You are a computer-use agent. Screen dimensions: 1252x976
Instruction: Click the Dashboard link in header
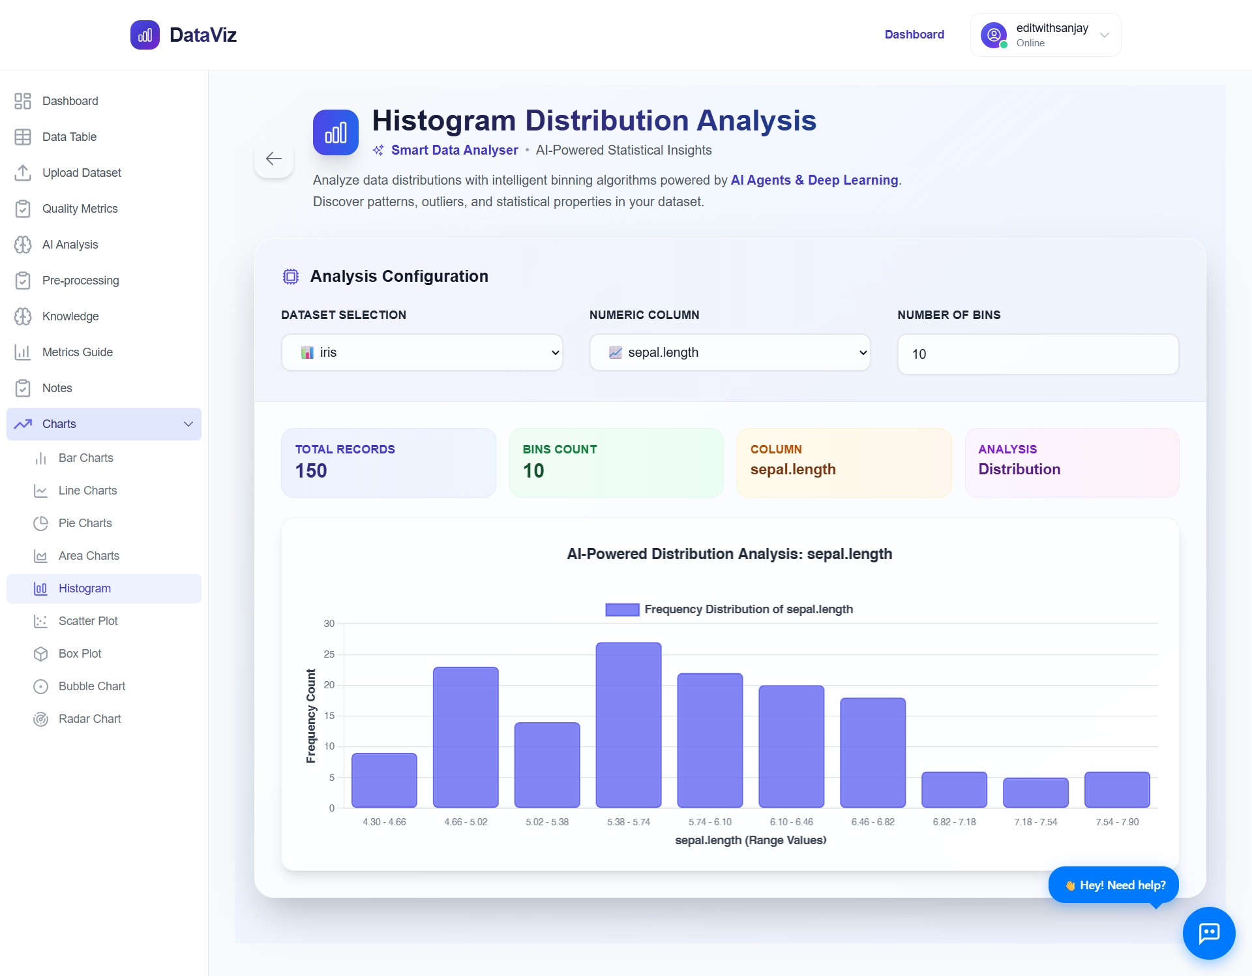click(x=914, y=35)
